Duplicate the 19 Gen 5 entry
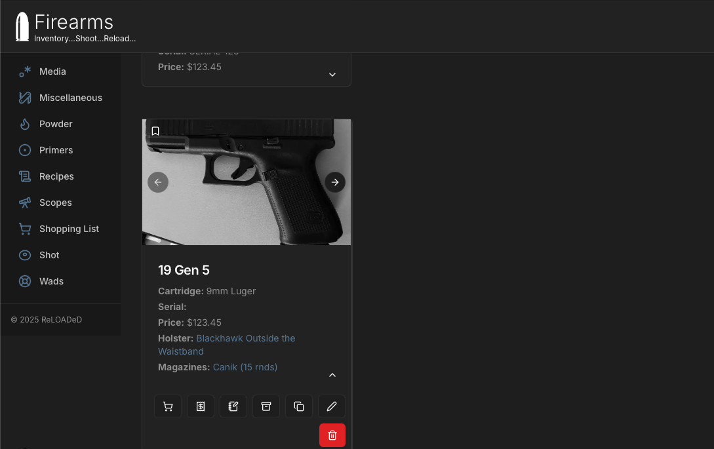Viewport: 714px width, 449px height. pos(299,406)
